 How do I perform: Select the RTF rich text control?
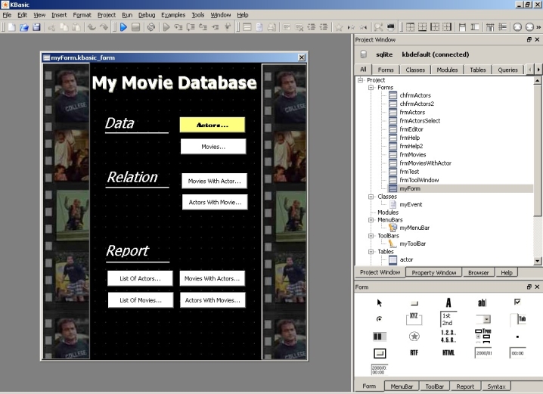(x=414, y=352)
